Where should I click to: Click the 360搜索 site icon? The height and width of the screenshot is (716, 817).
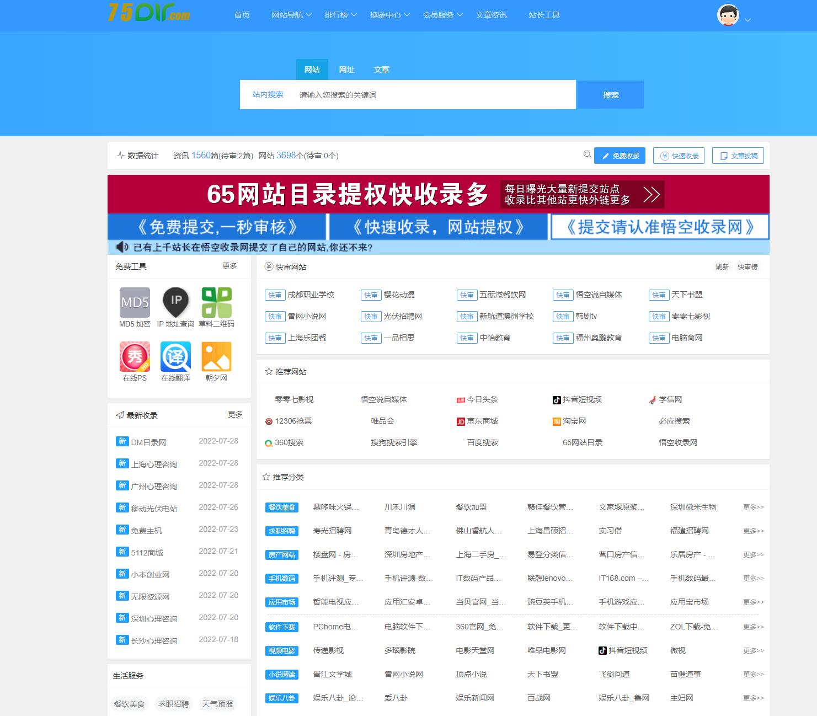(x=269, y=443)
